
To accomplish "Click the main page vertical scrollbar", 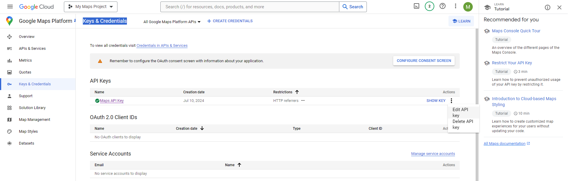I will click(477, 105).
